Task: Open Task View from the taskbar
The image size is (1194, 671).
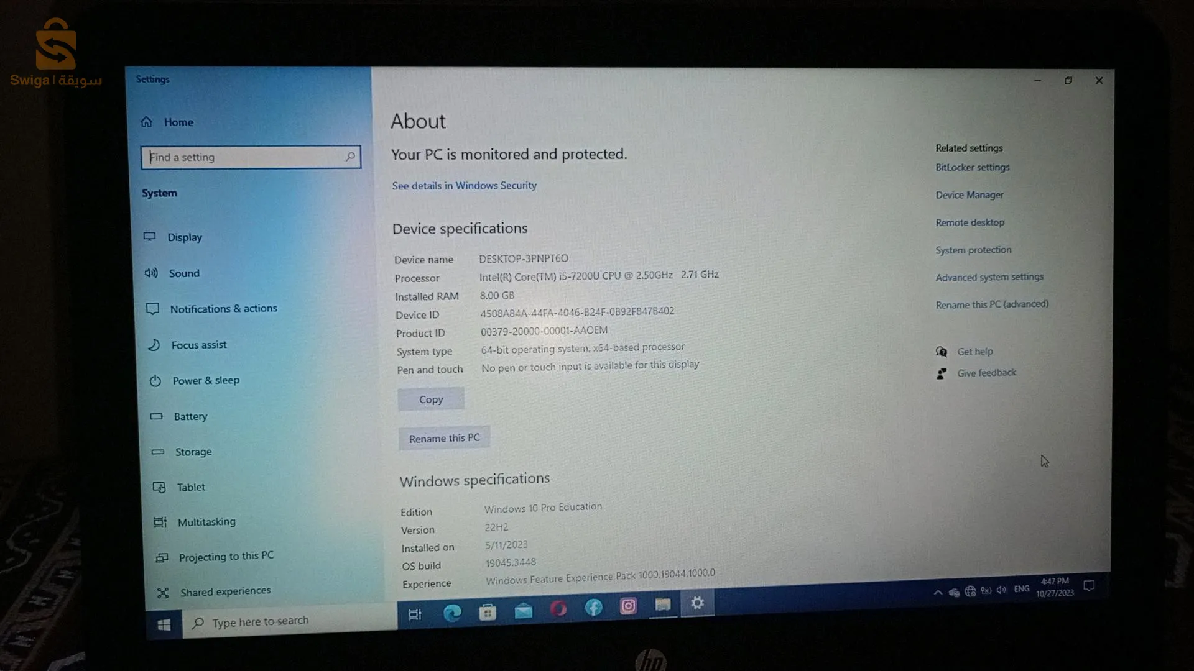Action: [415, 614]
